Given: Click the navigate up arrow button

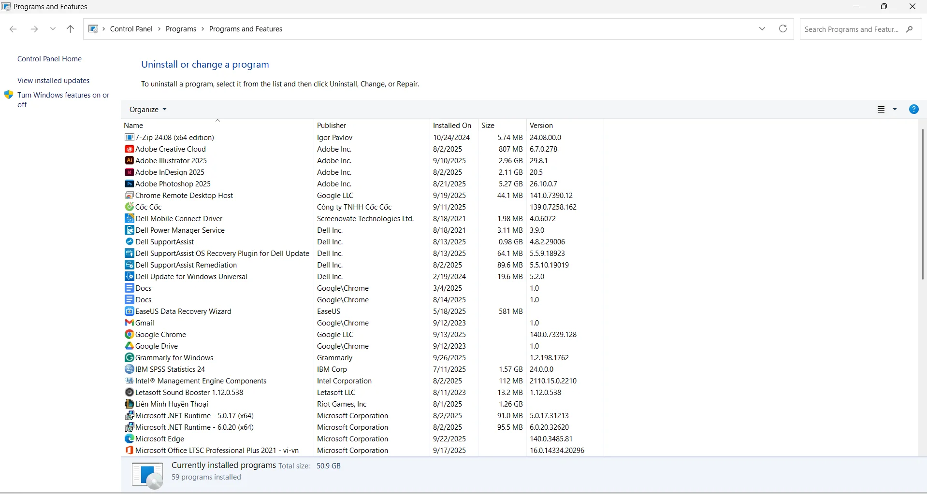Looking at the screenshot, I should [70, 29].
